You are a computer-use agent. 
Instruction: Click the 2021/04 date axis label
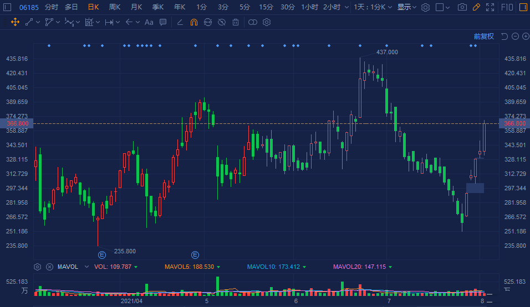pos(131,301)
